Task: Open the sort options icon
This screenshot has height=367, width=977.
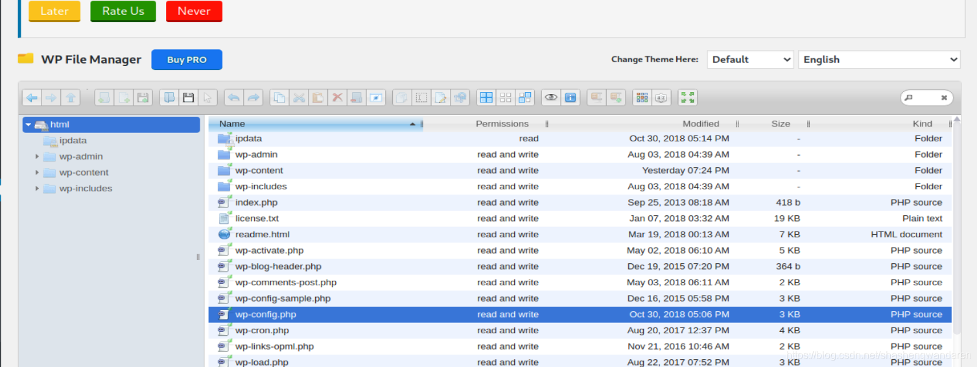Action: (661, 98)
